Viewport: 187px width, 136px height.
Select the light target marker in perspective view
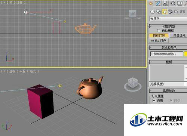pos(60,86)
